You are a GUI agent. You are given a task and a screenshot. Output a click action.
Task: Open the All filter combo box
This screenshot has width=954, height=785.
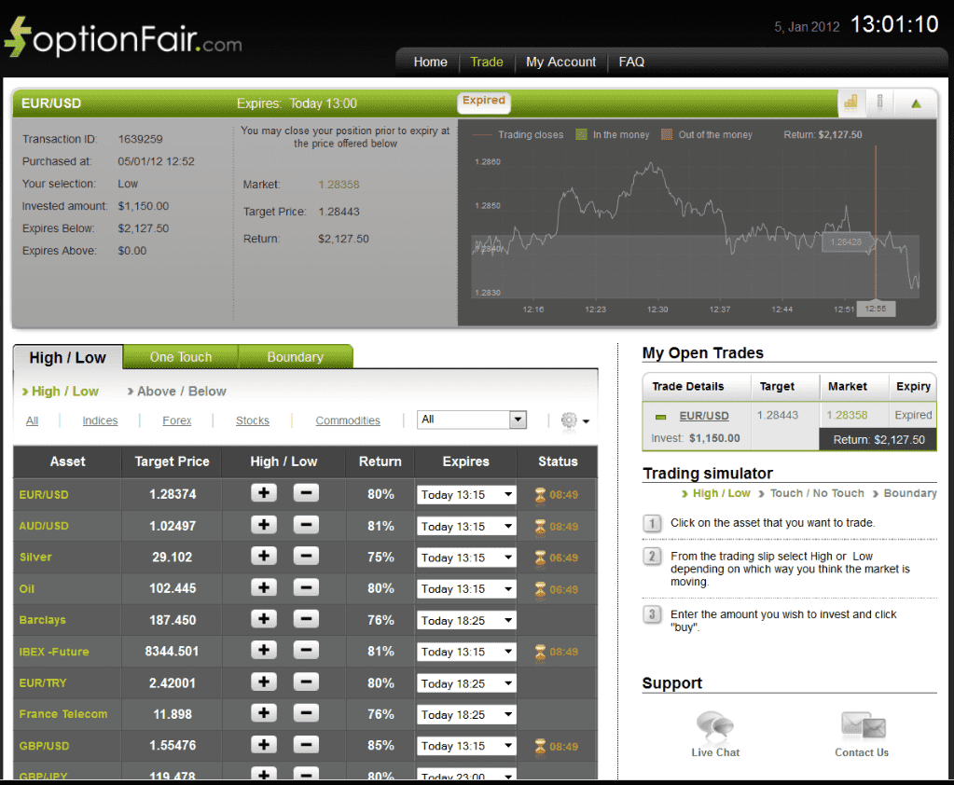[472, 420]
